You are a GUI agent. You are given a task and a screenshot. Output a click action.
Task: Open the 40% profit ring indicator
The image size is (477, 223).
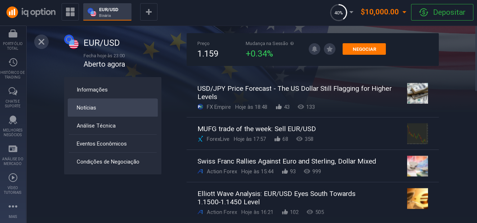(x=339, y=13)
